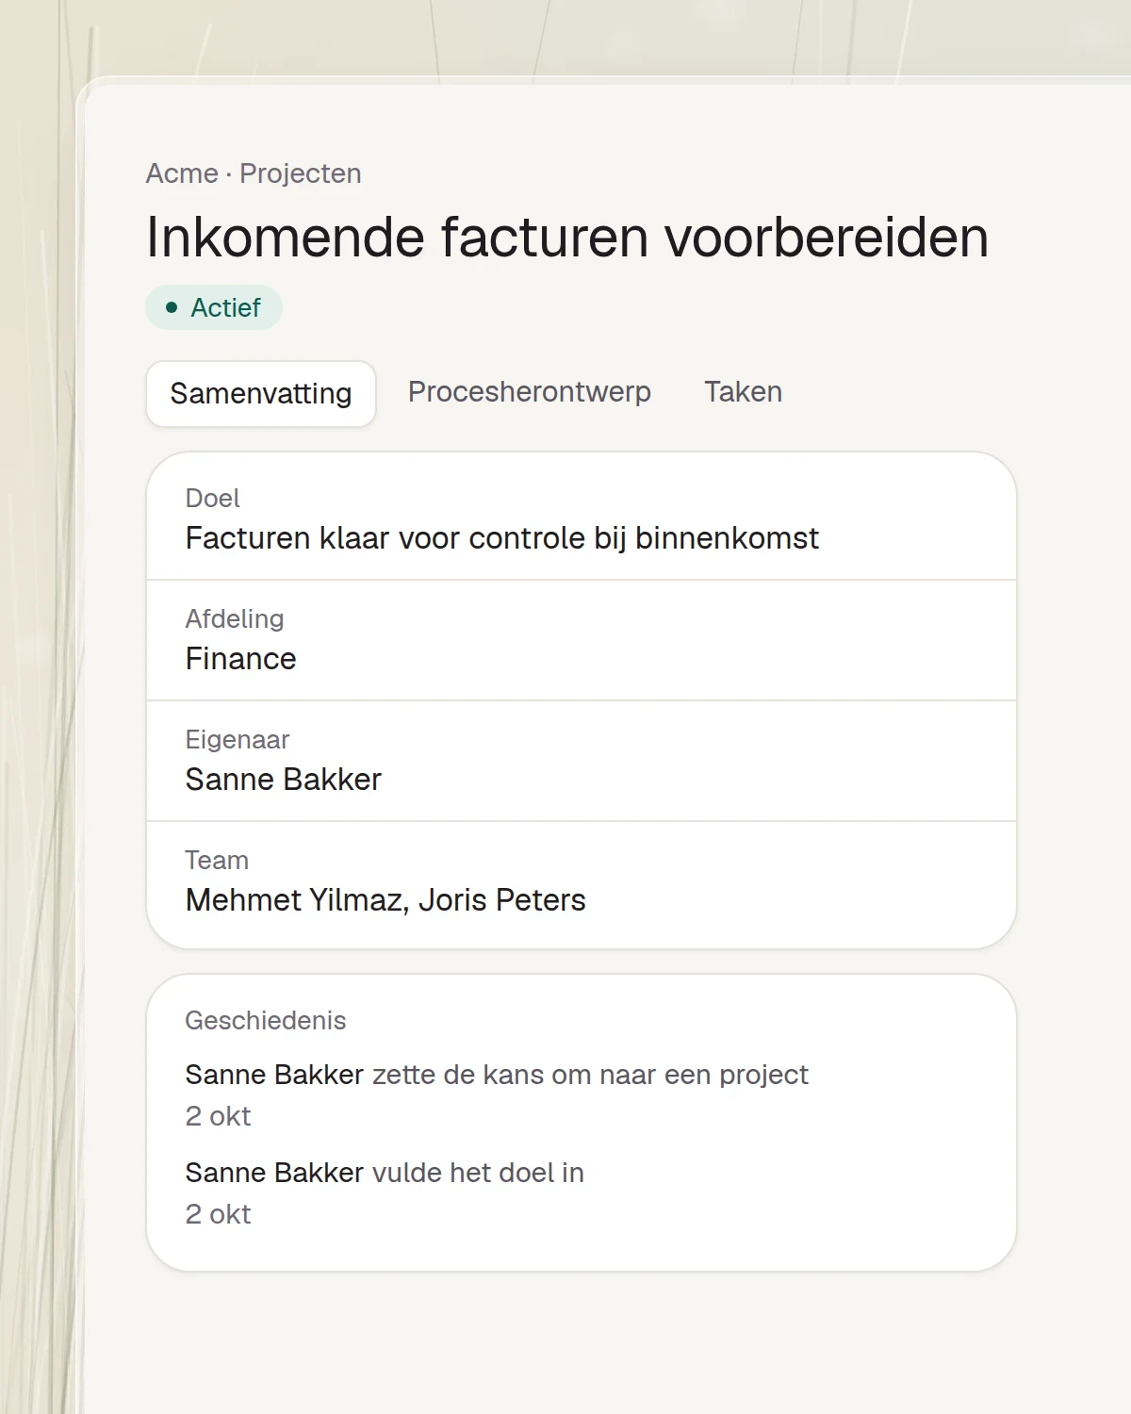Click the Doel value about facturen controle

(x=502, y=538)
